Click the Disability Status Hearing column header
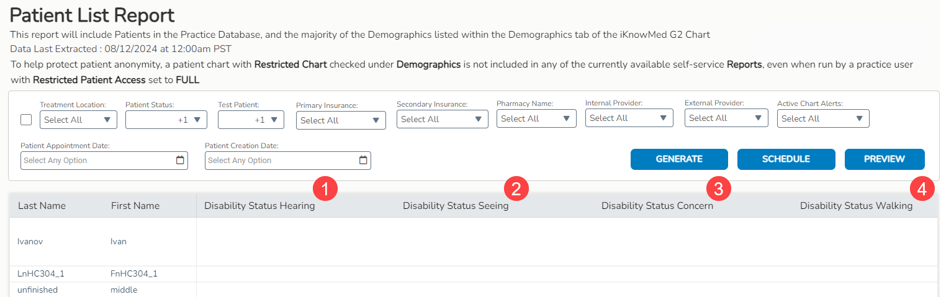The image size is (941, 297). click(x=259, y=206)
